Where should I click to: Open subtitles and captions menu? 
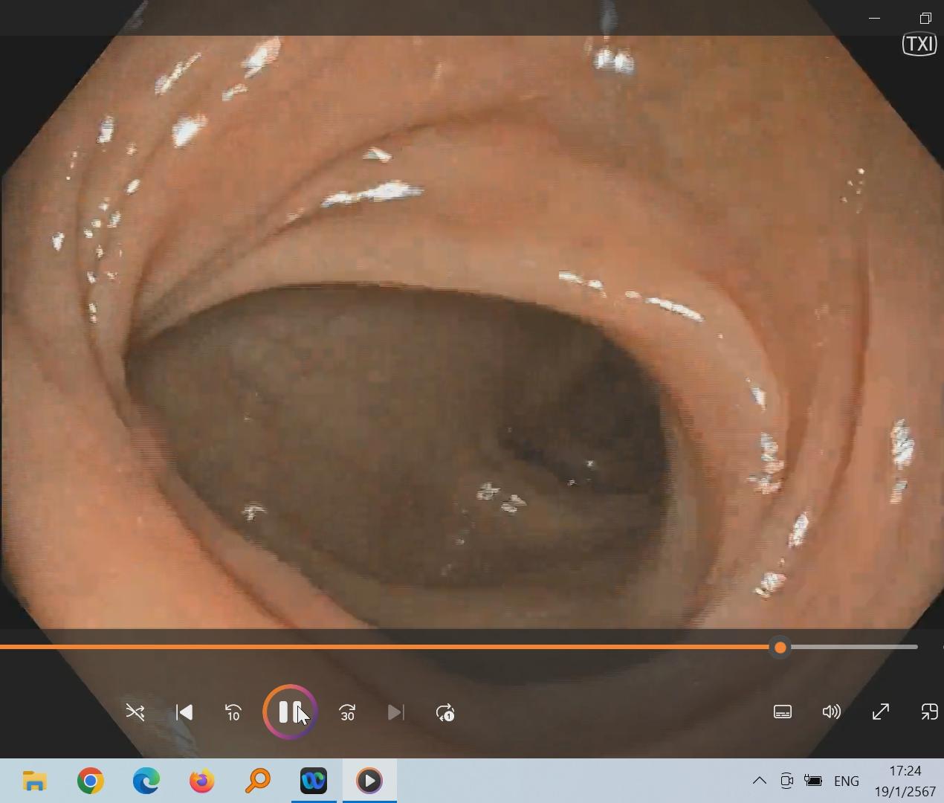[783, 712]
